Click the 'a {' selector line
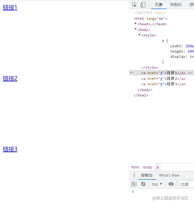Screen dimensions: 194x206 pyautogui.click(x=165, y=41)
